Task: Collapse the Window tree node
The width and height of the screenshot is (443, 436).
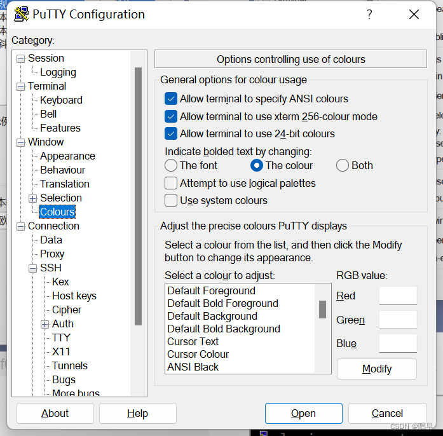Action: [20, 142]
